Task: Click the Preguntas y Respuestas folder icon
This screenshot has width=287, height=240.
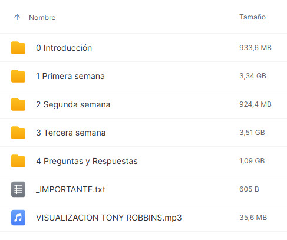Action: click(x=18, y=161)
